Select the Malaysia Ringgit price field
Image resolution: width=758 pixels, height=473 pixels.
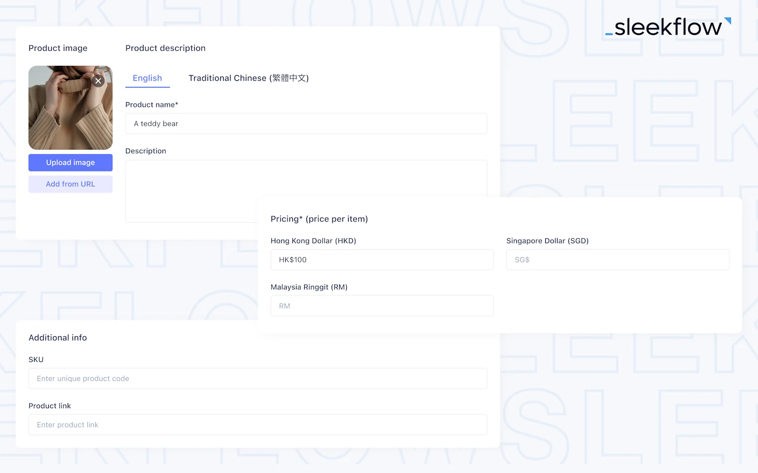coord(382,306)
